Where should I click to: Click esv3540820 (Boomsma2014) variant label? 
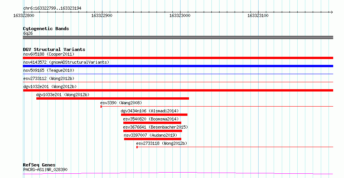tap(151, 119)
